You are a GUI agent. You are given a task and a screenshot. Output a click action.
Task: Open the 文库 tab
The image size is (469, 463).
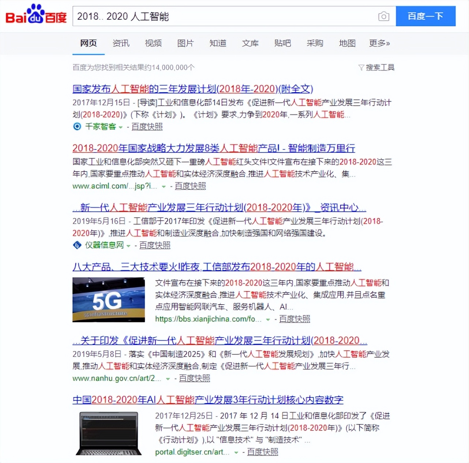coord(250,43)
